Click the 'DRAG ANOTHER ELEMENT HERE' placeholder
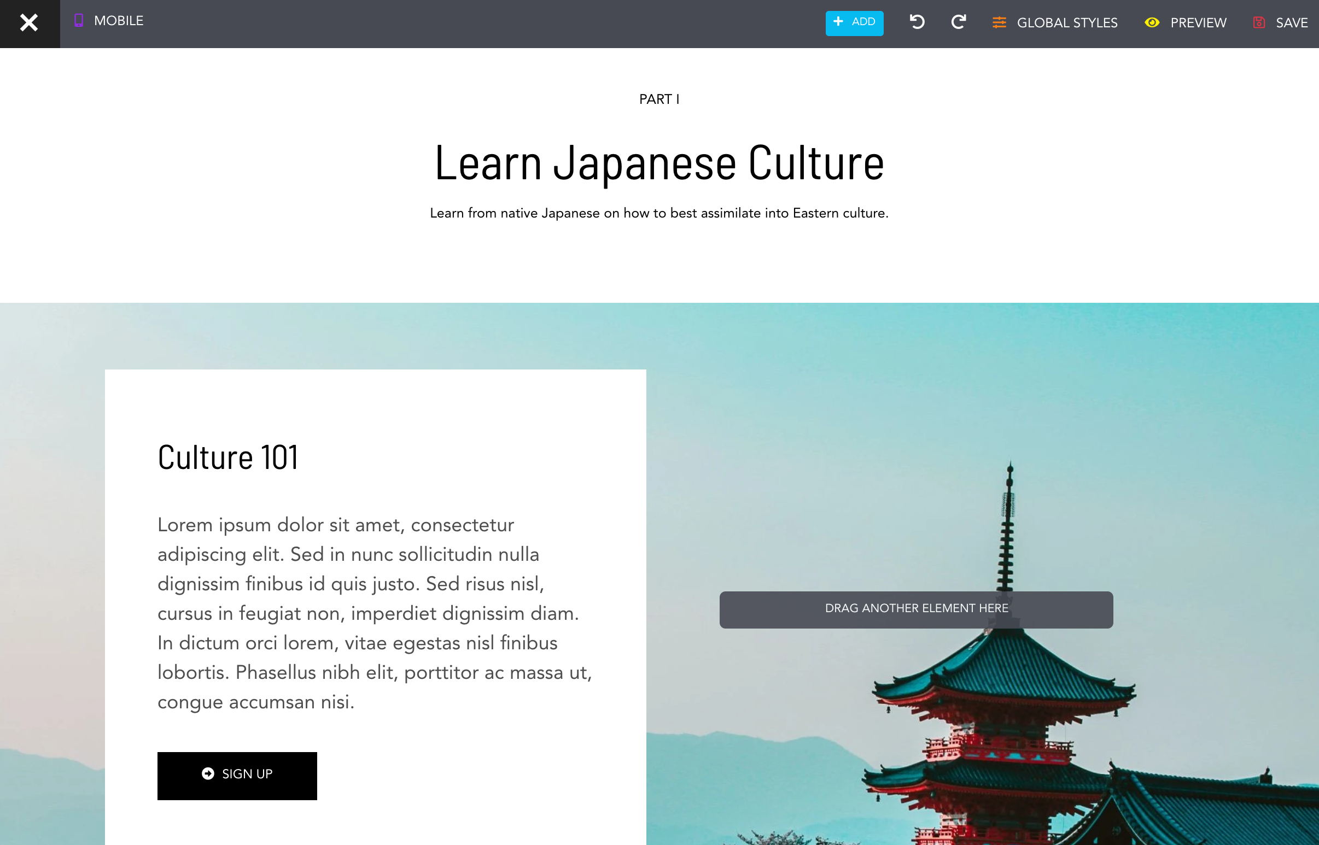 click(x=916, y=609)
